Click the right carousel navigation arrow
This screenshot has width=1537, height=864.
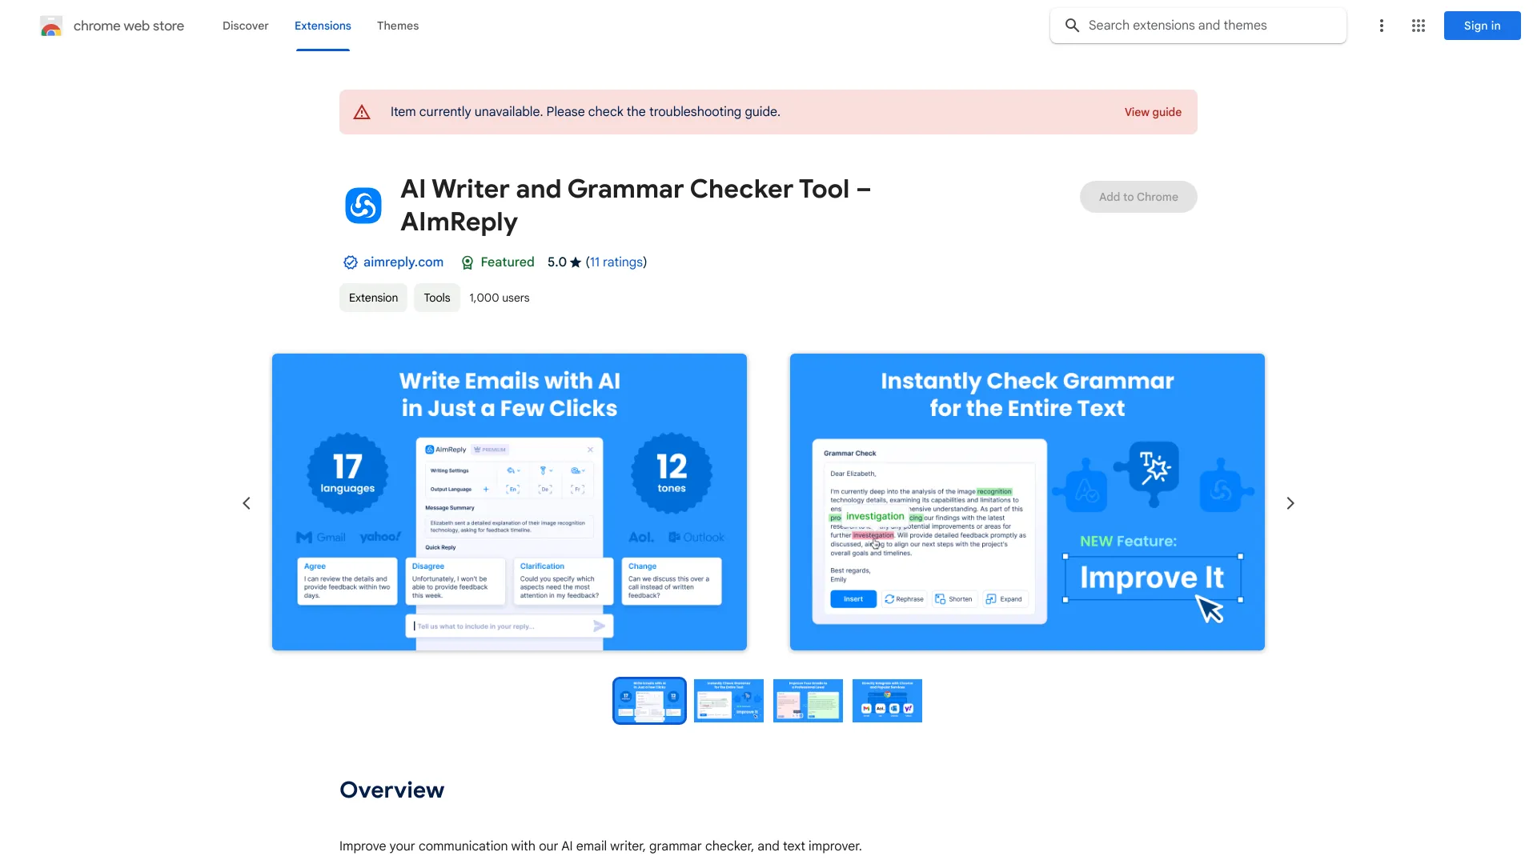(x=1290, y=502)
